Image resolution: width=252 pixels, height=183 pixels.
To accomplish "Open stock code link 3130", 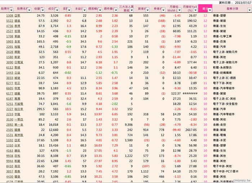I will click(x=10, y=120).
